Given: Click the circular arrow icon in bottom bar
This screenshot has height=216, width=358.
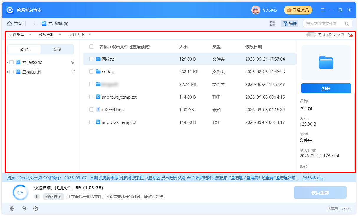Looking at the screenshot, I should coord(36,209).
